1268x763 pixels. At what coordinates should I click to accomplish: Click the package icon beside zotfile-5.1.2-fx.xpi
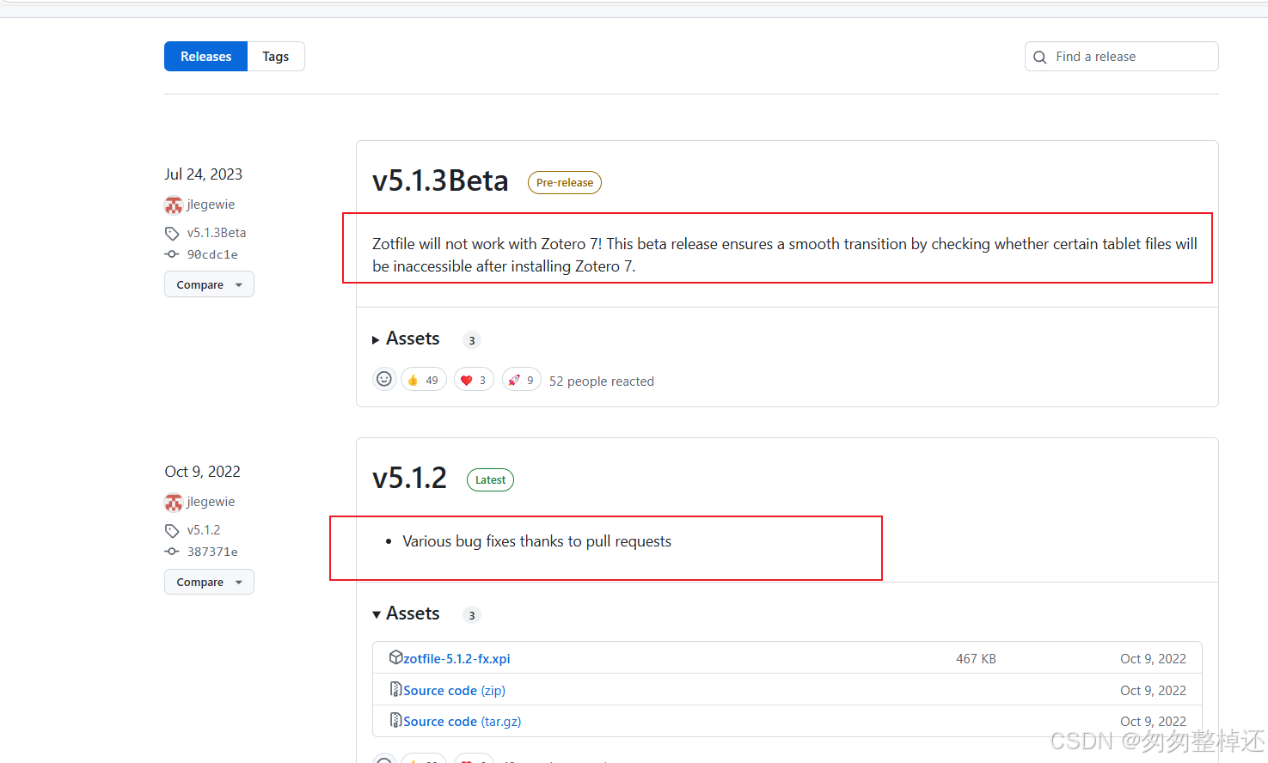395,657
